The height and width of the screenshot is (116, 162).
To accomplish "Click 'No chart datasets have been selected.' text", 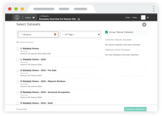I will pos(122,55).
